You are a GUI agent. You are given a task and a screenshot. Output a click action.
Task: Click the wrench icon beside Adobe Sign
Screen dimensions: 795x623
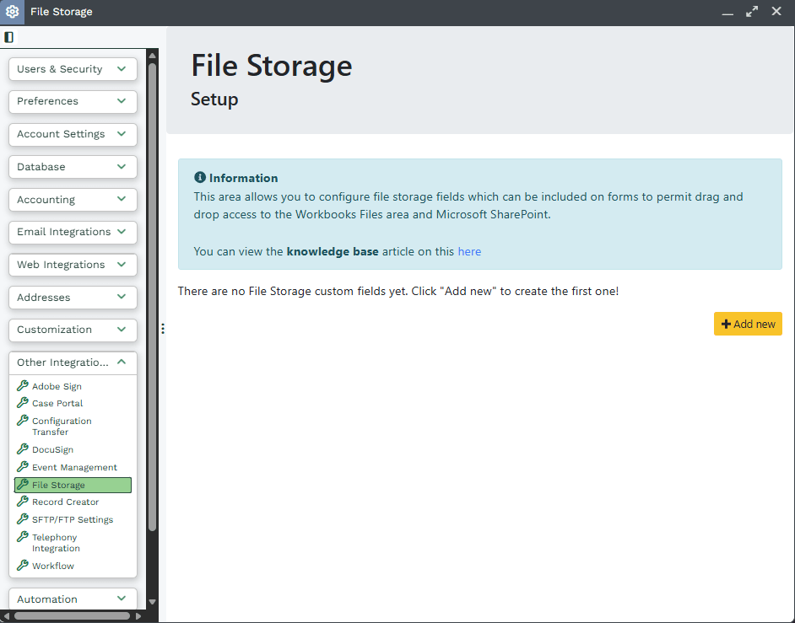23,386
